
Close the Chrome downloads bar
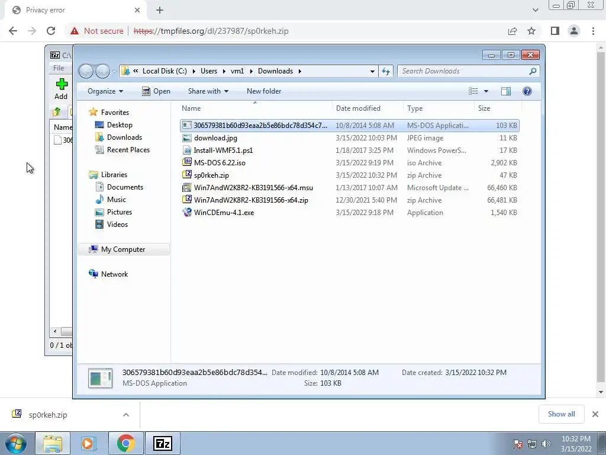(x=595, y=414)
